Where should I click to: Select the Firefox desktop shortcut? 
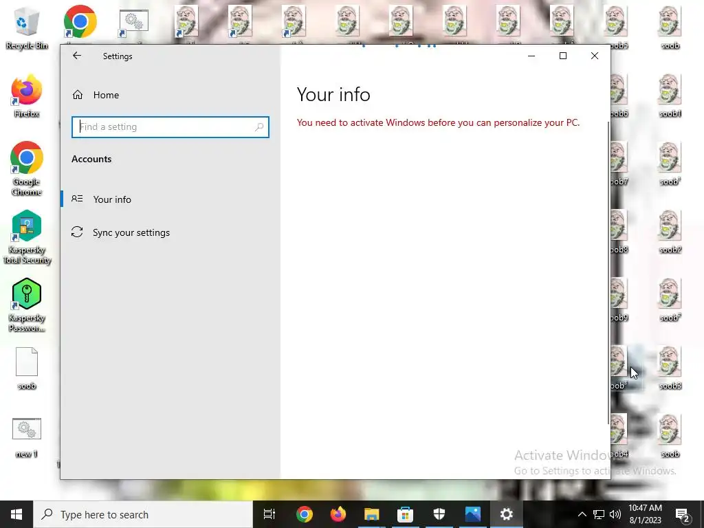coord(27,96)
